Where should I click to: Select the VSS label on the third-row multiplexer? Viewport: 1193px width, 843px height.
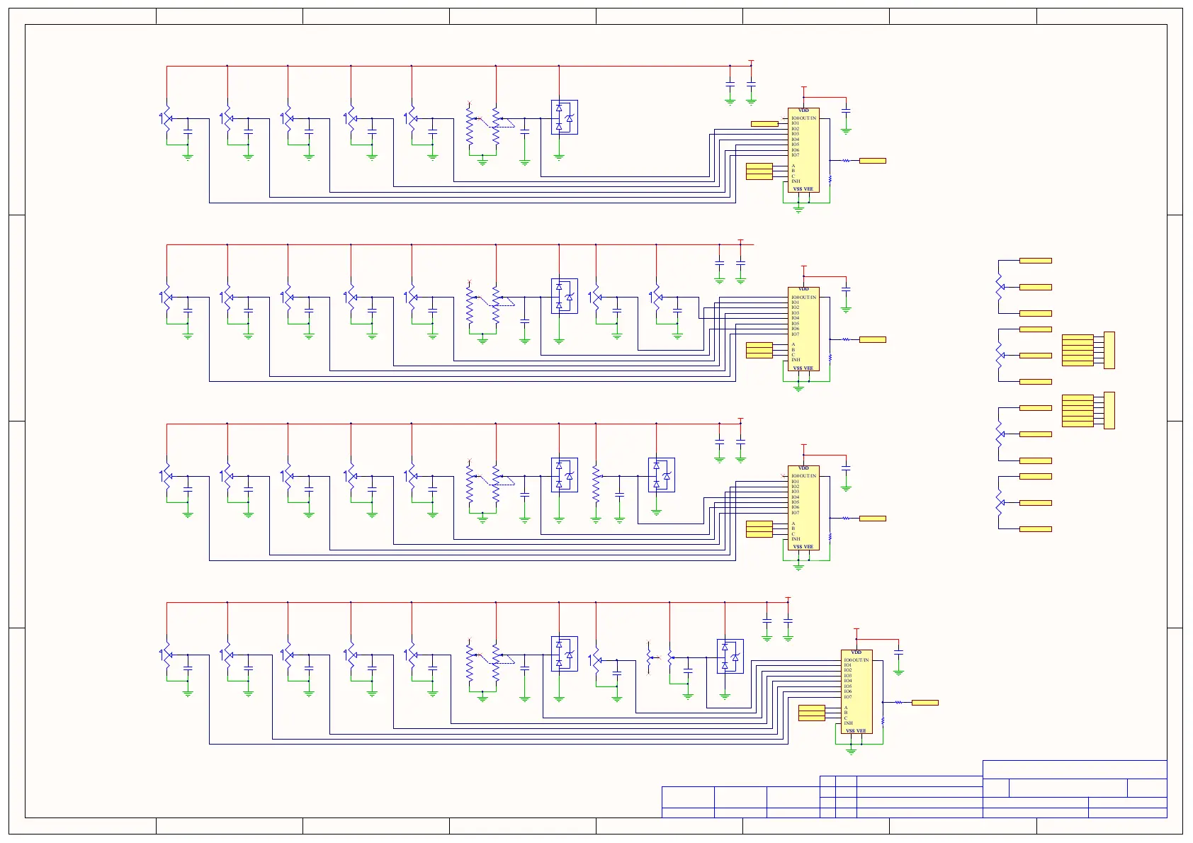click(798, 547)
